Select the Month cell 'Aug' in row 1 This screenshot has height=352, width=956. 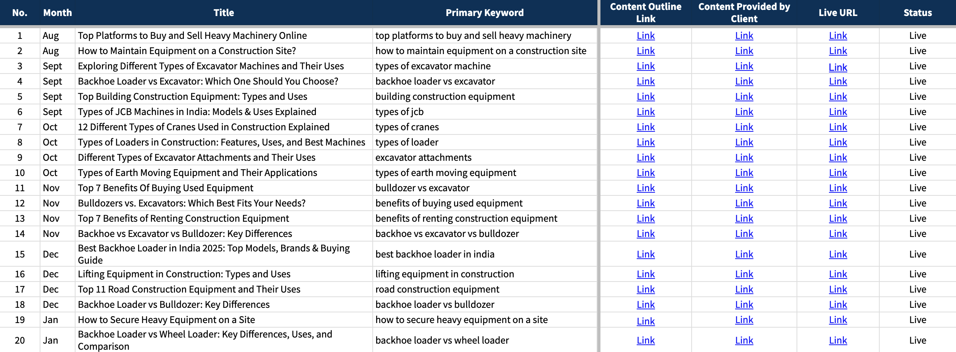[57, 35]
